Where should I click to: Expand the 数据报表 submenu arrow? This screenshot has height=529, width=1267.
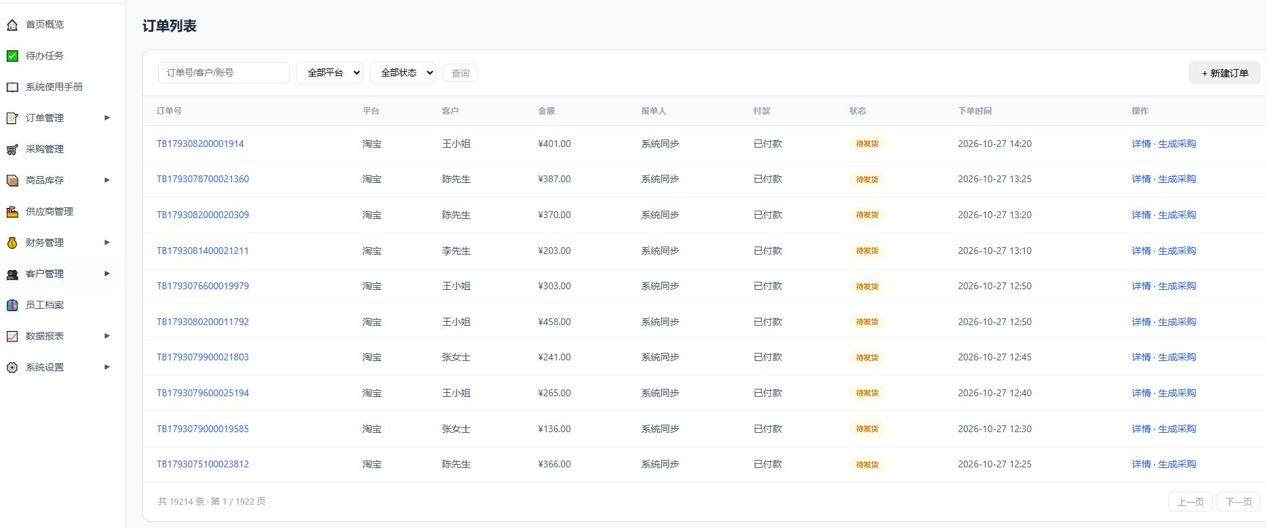point(107,336)
